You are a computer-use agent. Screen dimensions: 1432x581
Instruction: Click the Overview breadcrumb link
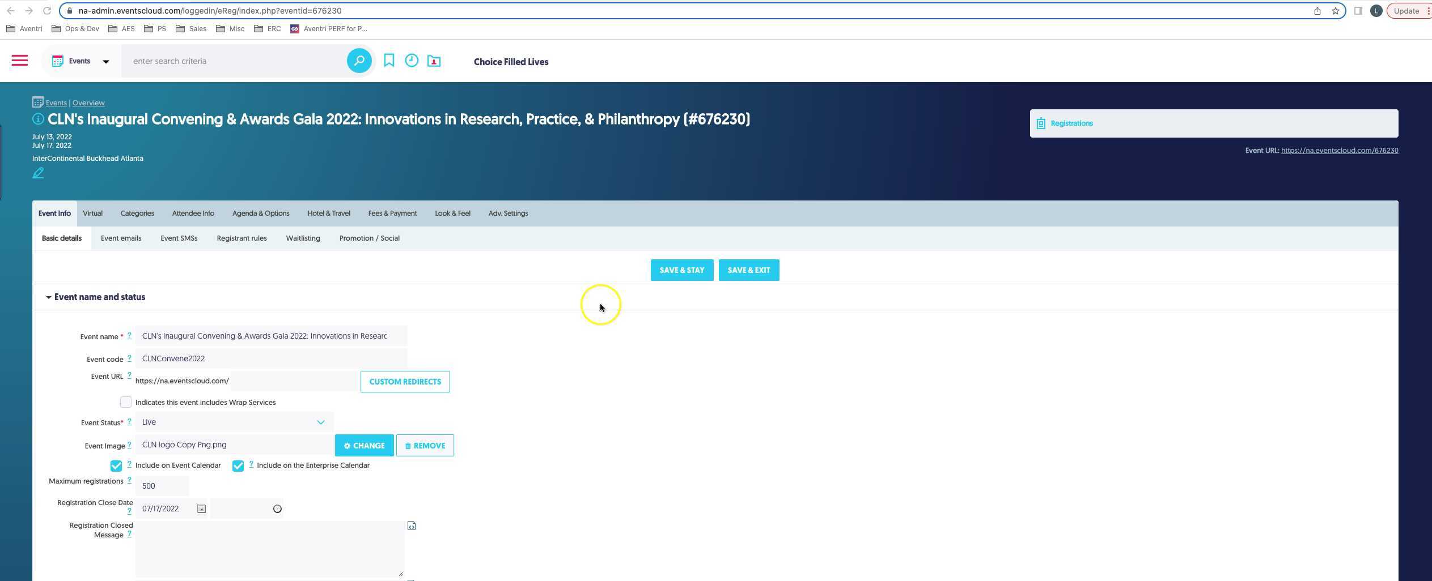[x=88, y=103]
